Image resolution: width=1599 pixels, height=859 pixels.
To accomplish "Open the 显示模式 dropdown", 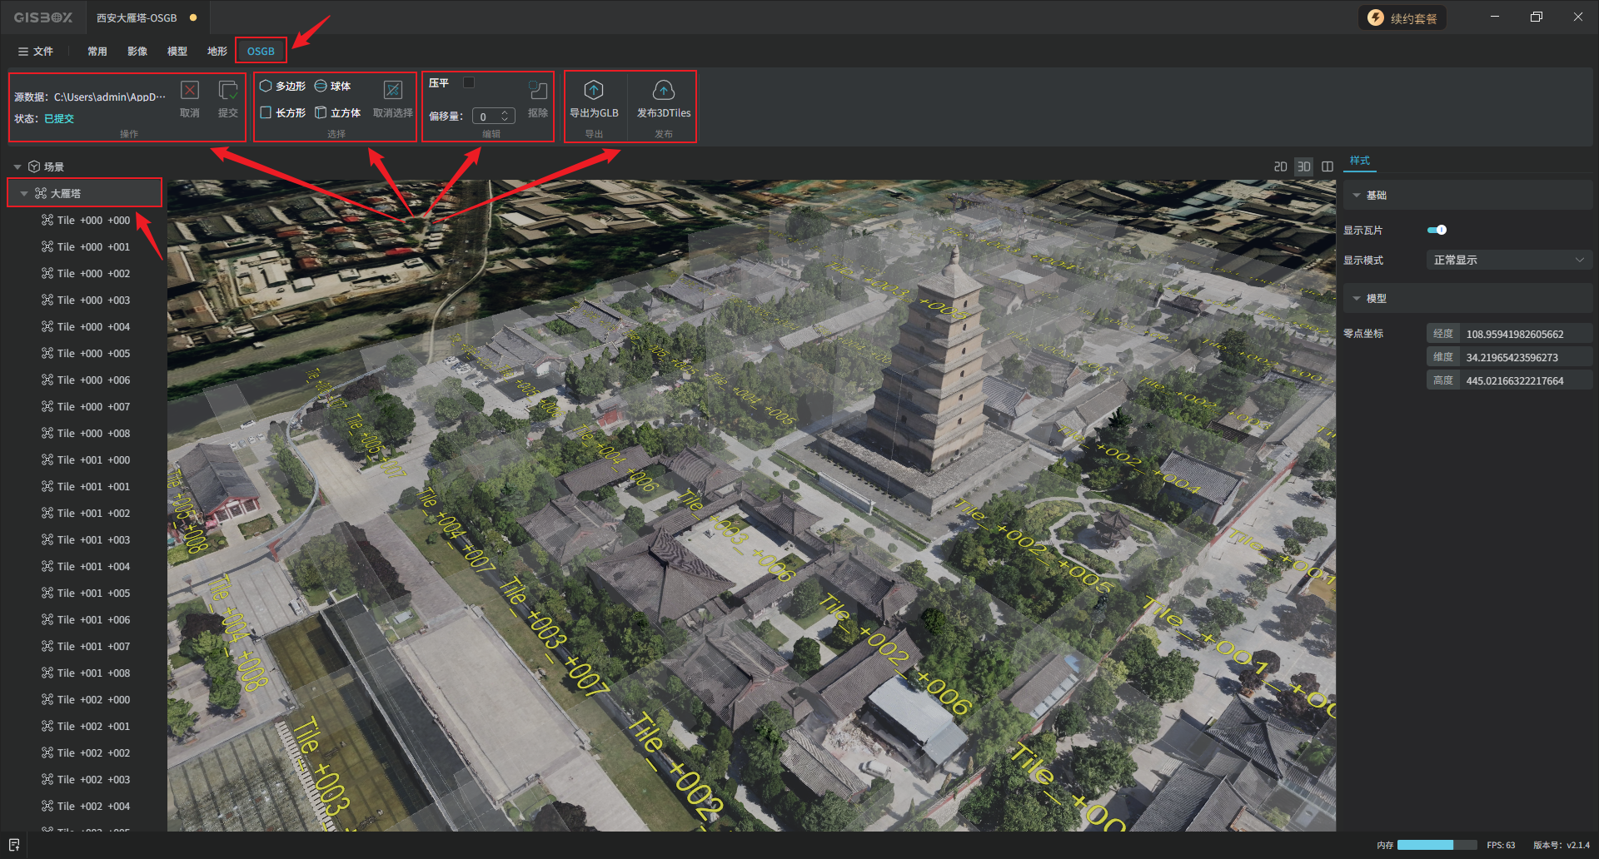I will click(1508, 261).
